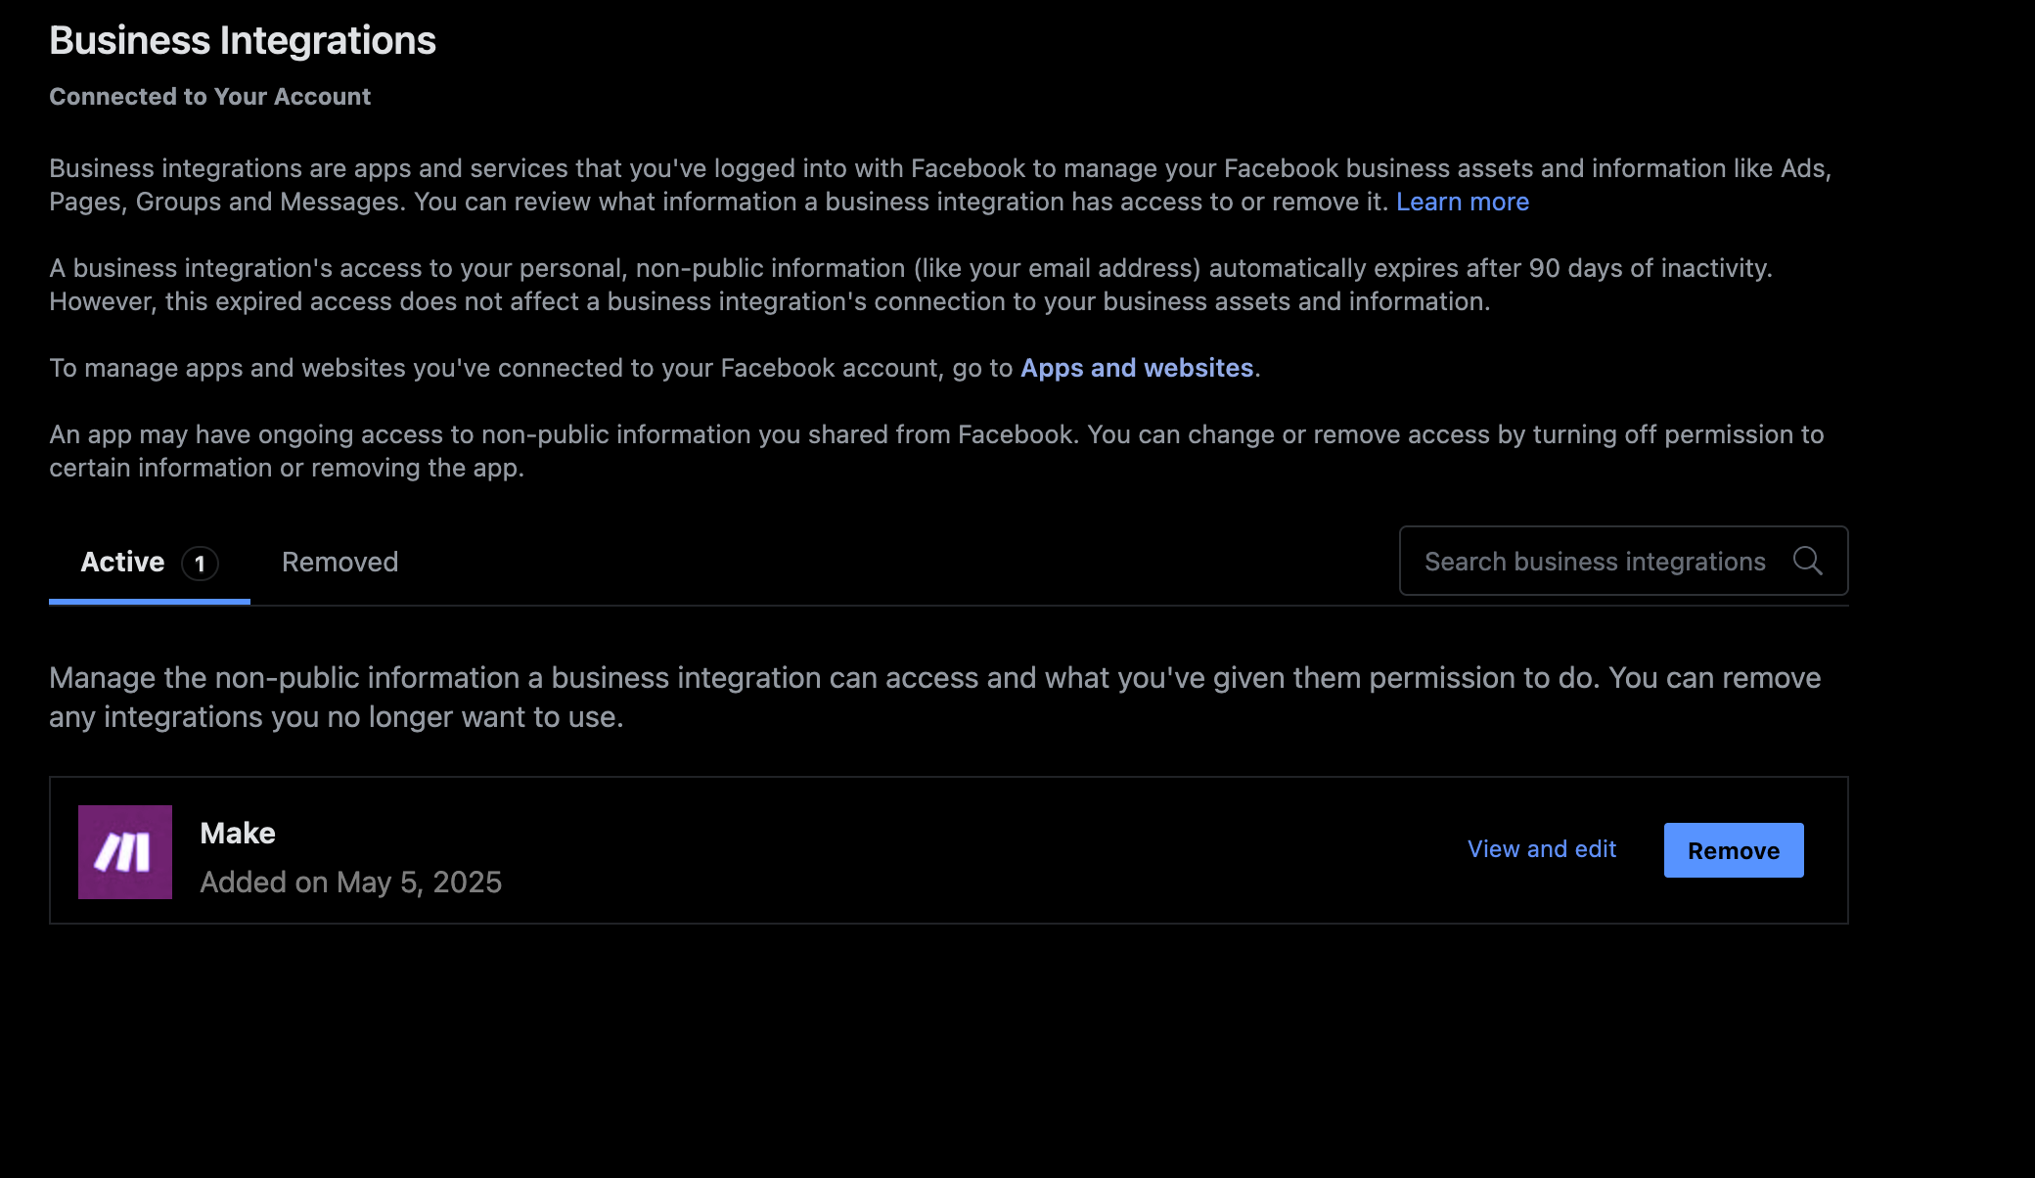The image size is (2035, 1178).
Task: Open the Apps and websites link
Action: click(1137, 368)
